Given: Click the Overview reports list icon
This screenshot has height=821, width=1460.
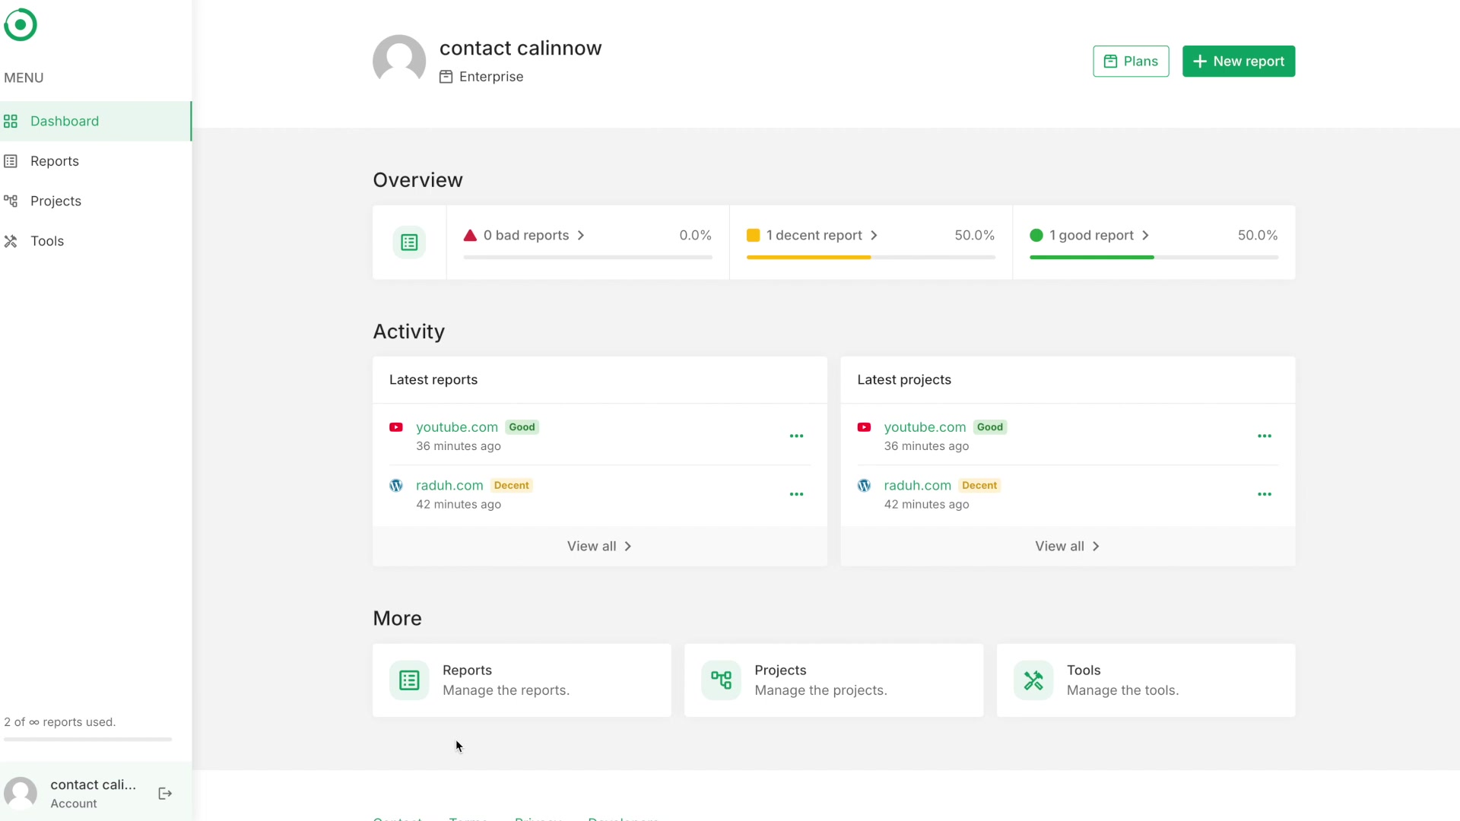Looking at the screenshot, I should [x=409, y=242].
